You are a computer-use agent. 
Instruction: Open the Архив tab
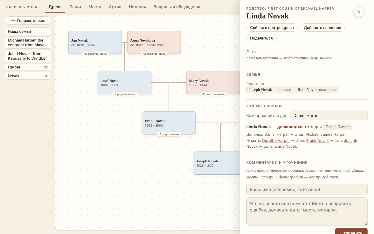pos(115,7)
